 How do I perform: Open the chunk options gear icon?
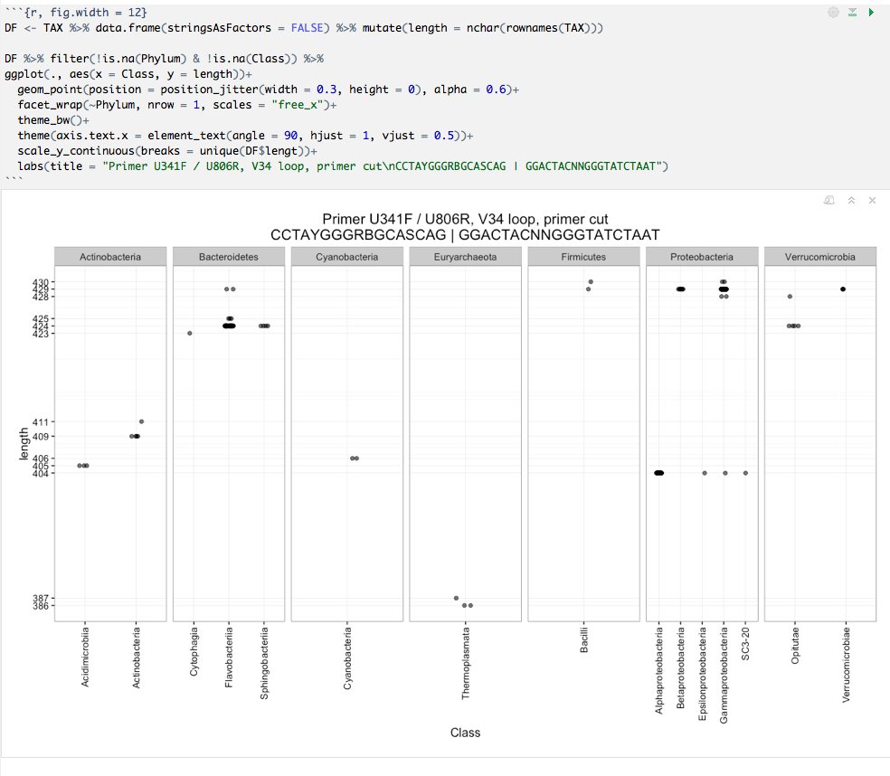833,12
